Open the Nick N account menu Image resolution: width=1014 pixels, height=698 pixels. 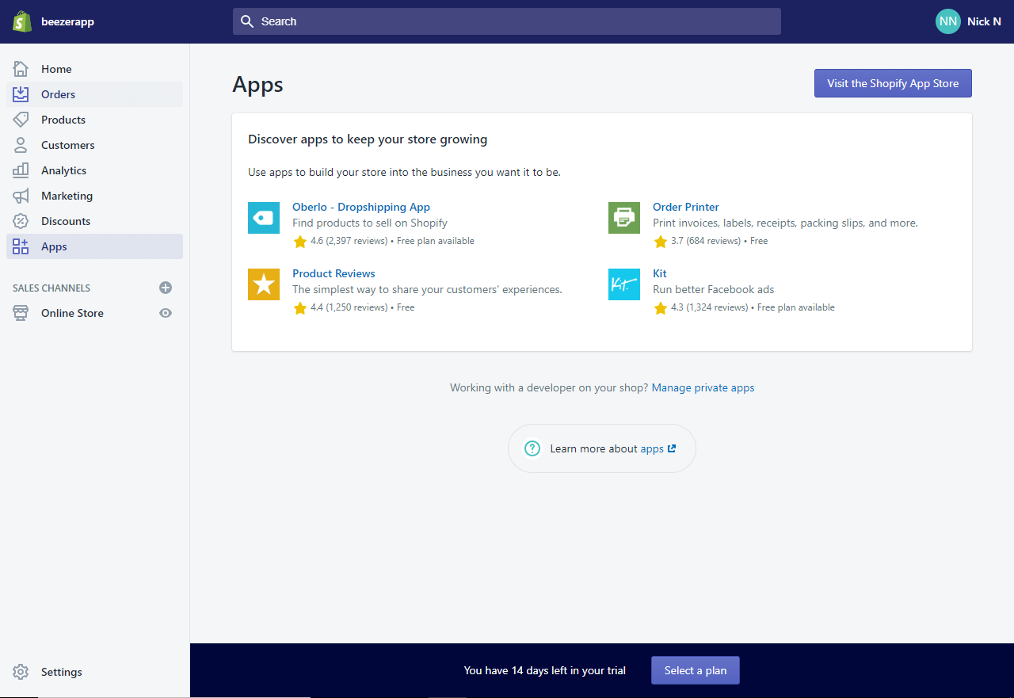click(x=984, y=21)
